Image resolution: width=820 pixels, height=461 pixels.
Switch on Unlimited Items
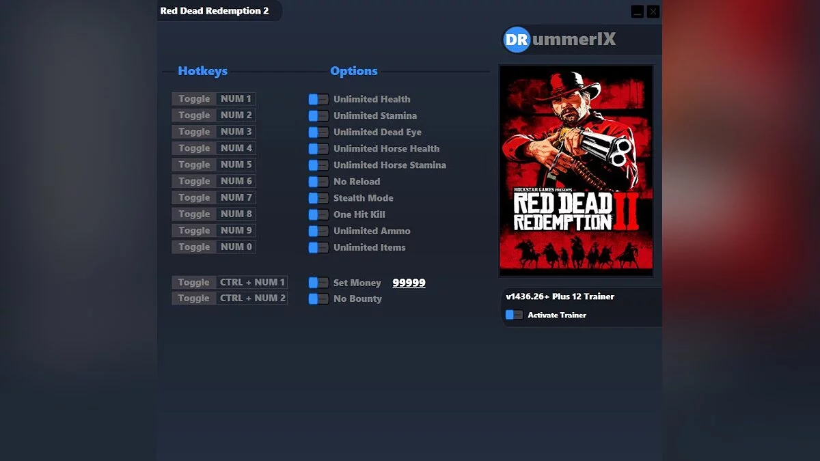318,247
